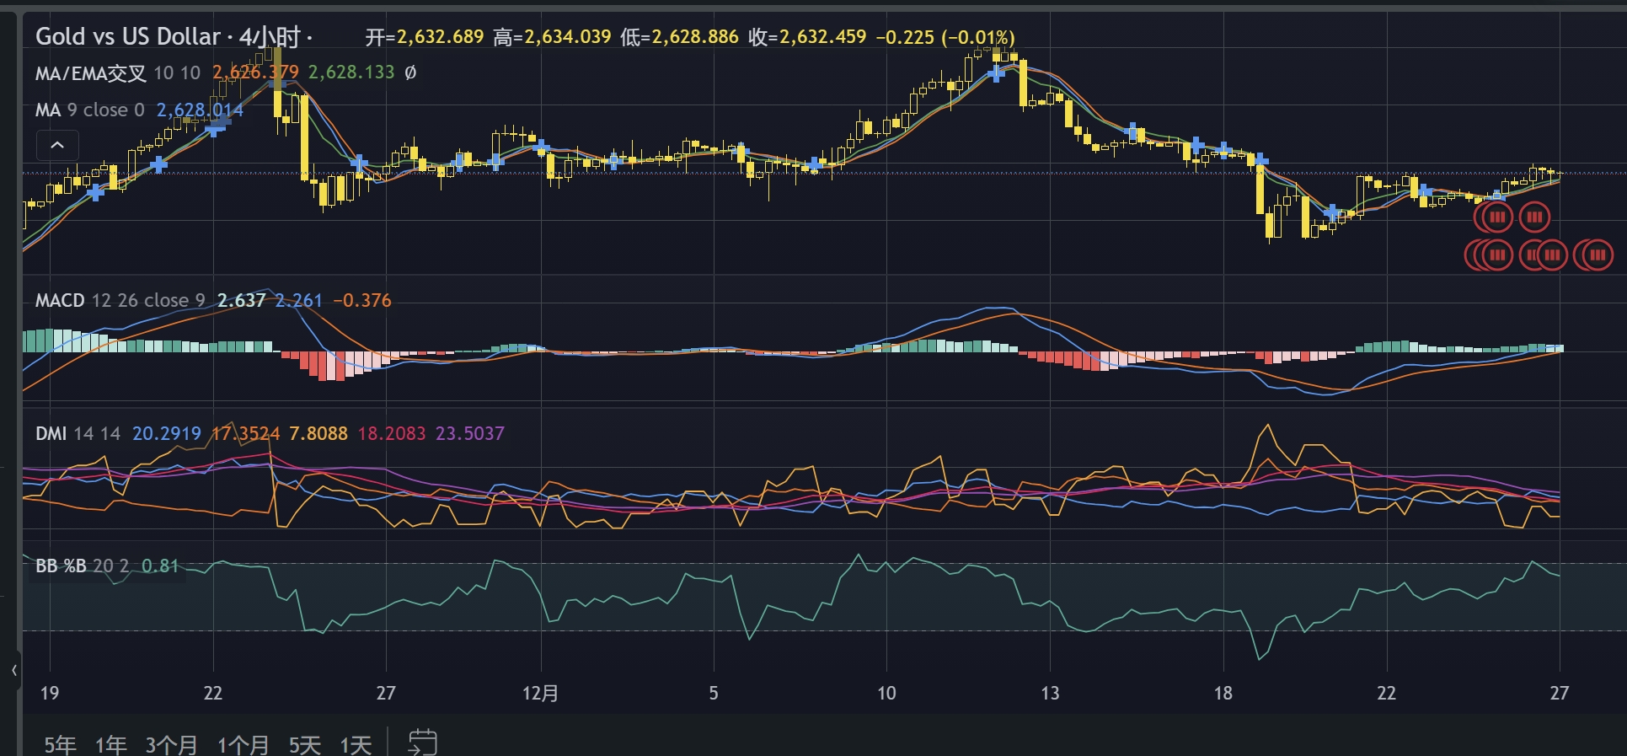Click the 12月 label on time axis
This screenshot has height=756, width=1627.
pyautogui.click(x=540, y=693)
